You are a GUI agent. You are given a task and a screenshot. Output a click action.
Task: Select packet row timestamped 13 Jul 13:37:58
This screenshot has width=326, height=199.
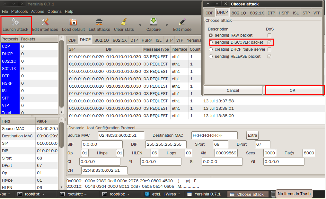coord(196,101)
